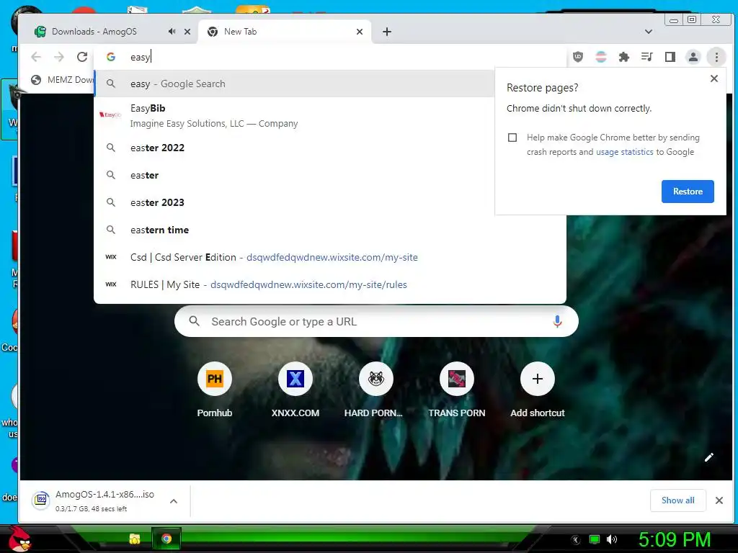Toggle the side panel icon

[670, 57]
